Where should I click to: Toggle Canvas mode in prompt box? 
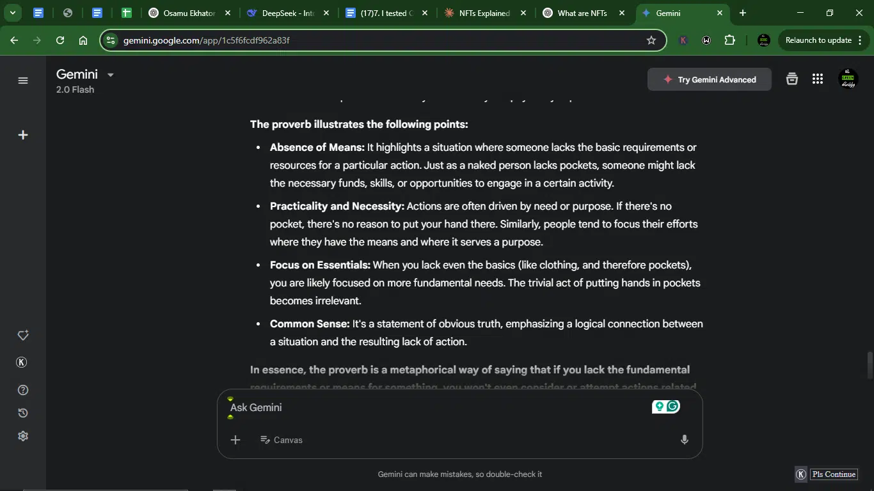[282, 440]
